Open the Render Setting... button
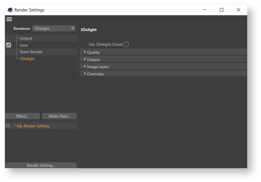The width and height of the screenshot is (261, 182). (41, 165)
